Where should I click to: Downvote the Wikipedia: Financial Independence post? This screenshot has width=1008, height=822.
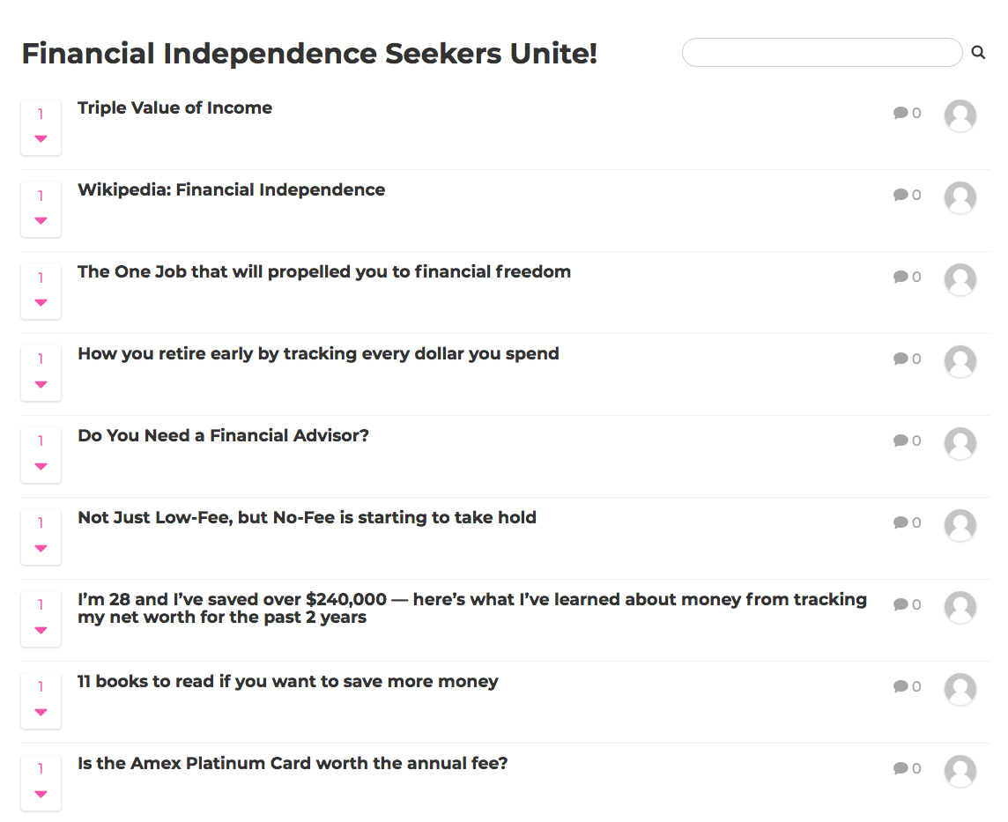[x=41, y=220]
